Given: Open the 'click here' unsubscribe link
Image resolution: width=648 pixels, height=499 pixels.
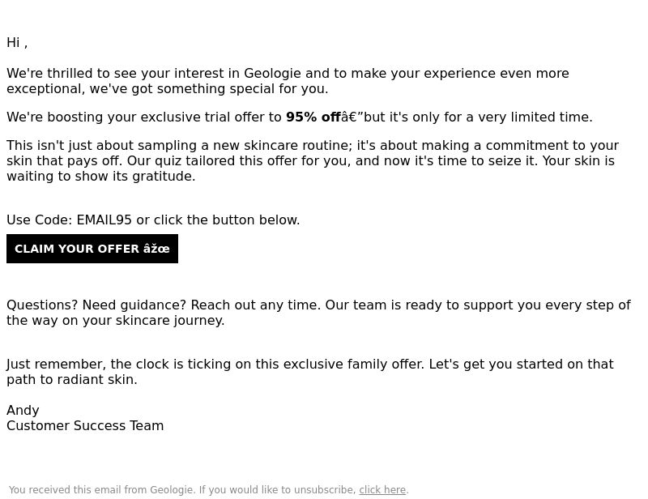Looking at the screenshot, I should [382, 490].
